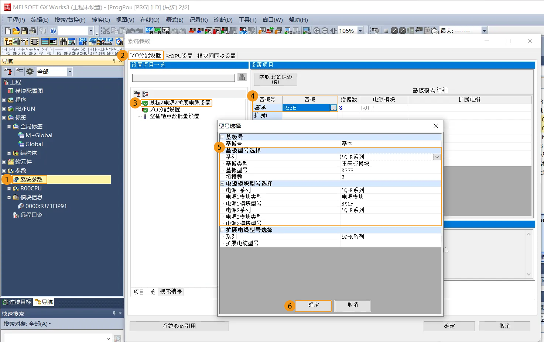Viewport: 544px width, 342px height.
Task: Click the setting list search input field
Action: click(x=183, y=77)
